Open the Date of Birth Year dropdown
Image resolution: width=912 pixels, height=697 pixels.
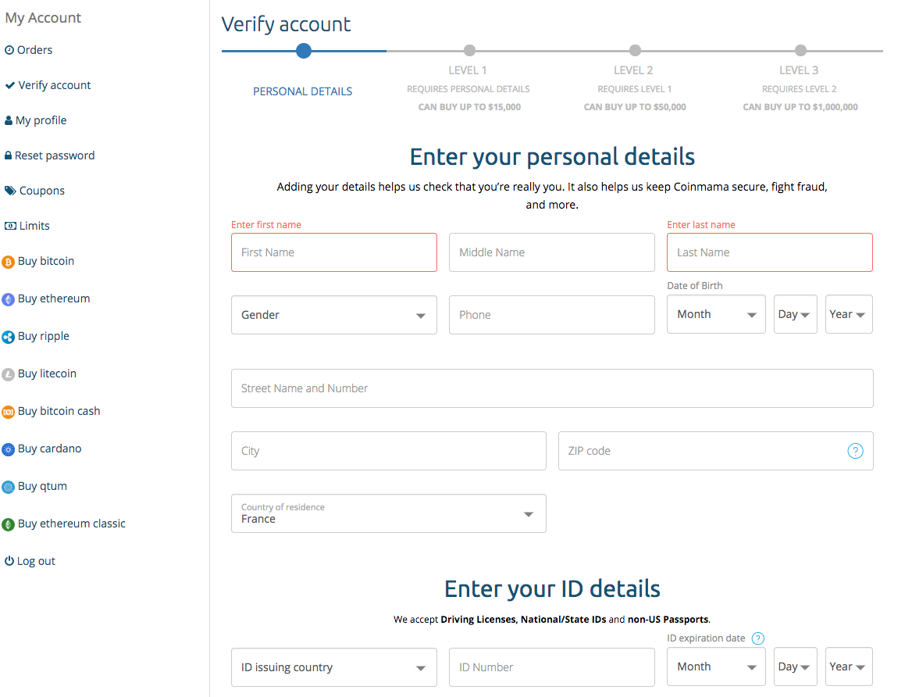849,314
